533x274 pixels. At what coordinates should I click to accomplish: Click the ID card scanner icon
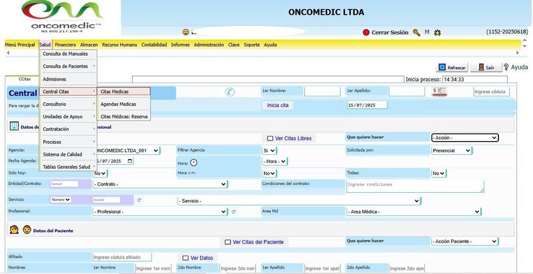click(x=438, y=92)
